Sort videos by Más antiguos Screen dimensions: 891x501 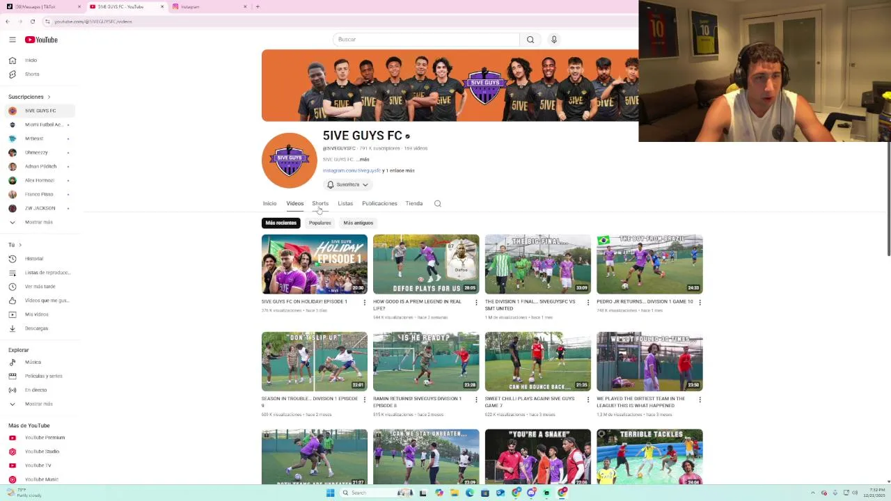point(358,223)
